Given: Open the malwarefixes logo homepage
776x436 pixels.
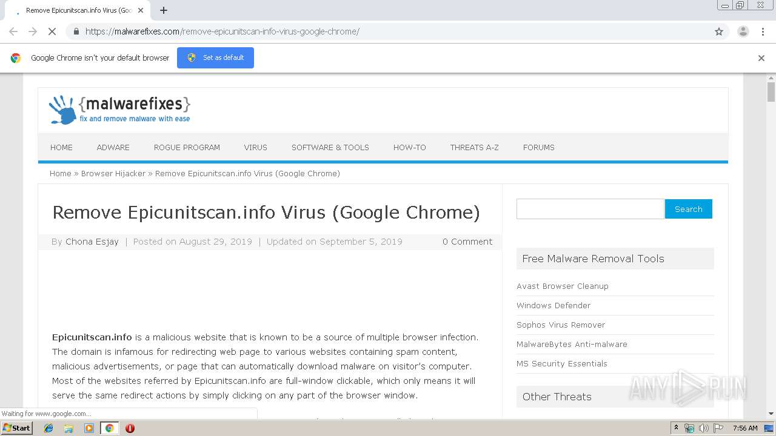Looking at the screenshot, I should coord(119,110).
